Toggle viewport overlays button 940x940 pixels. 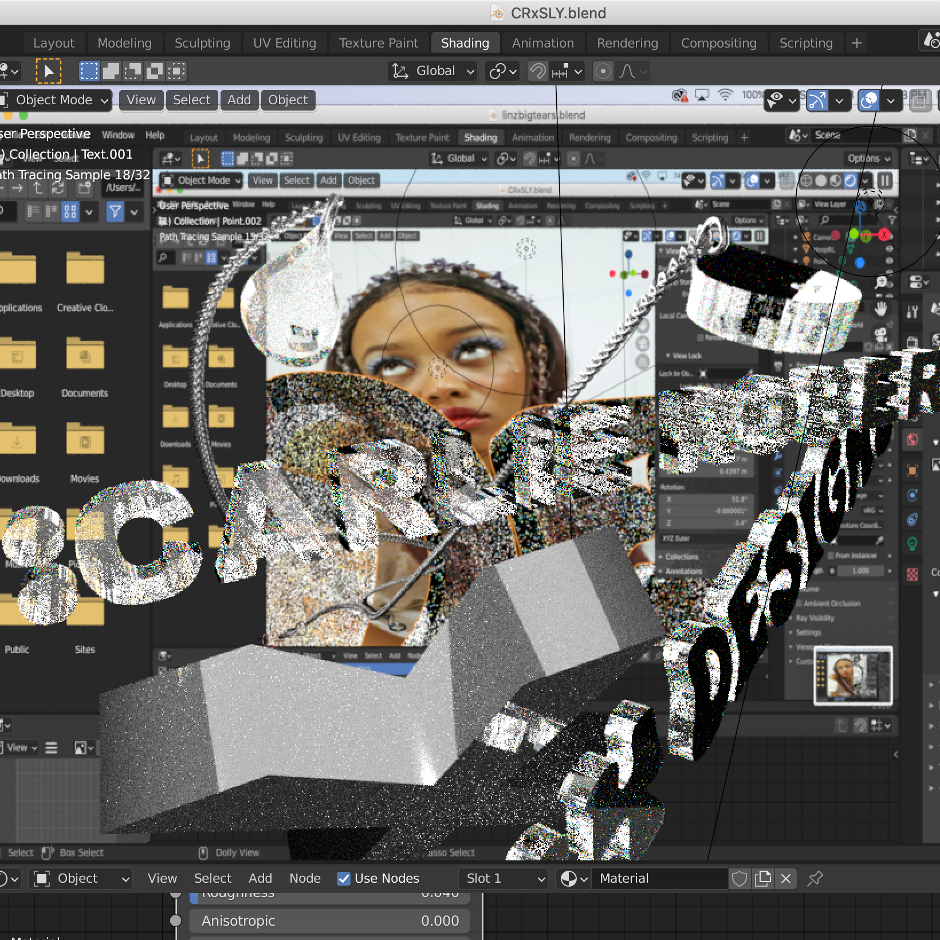(x=869, y=101)
